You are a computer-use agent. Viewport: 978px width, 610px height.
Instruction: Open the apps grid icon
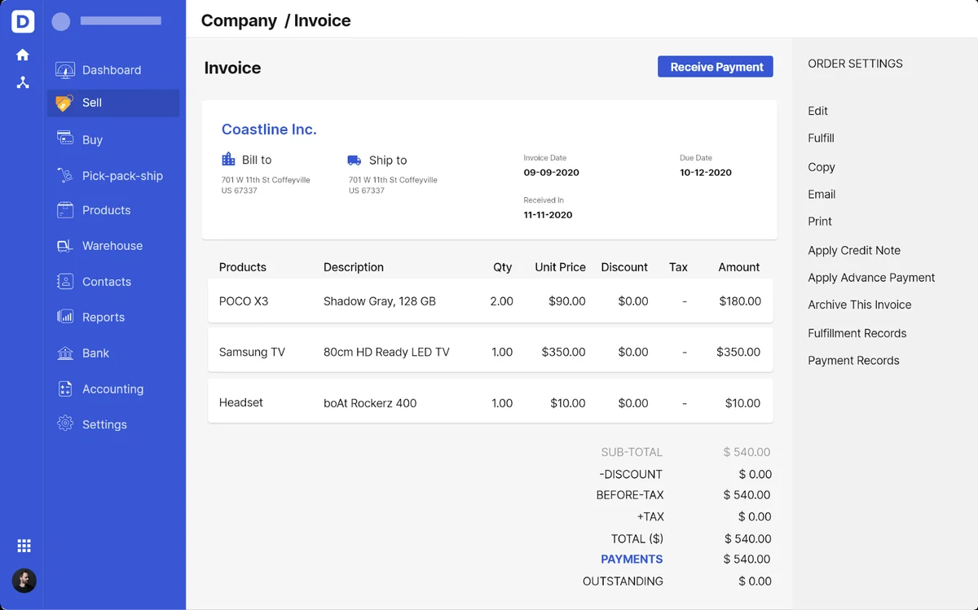point(24,546)
